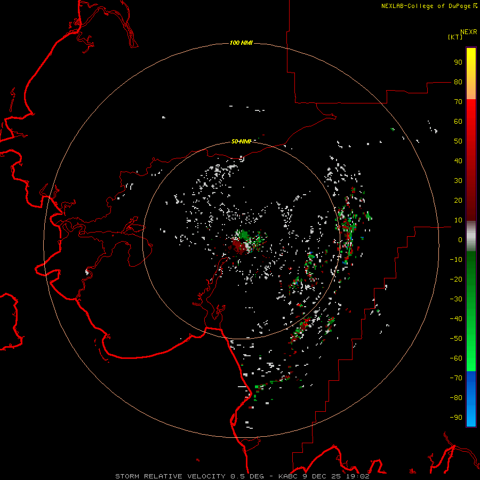
Task: Click the 0 value on velocity scale
Action: (x=460, y=239)
